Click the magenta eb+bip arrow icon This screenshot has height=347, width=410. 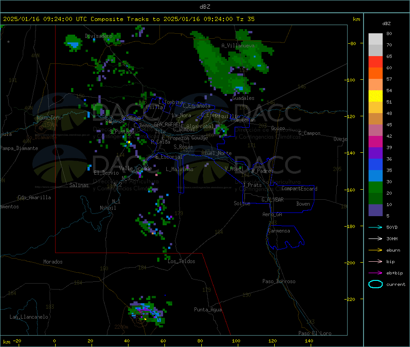click(x=375, y=273)
